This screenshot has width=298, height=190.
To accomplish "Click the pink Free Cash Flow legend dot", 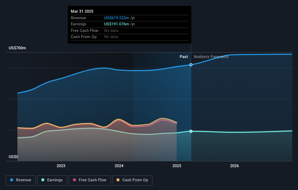I will click(x=74, y=180).
